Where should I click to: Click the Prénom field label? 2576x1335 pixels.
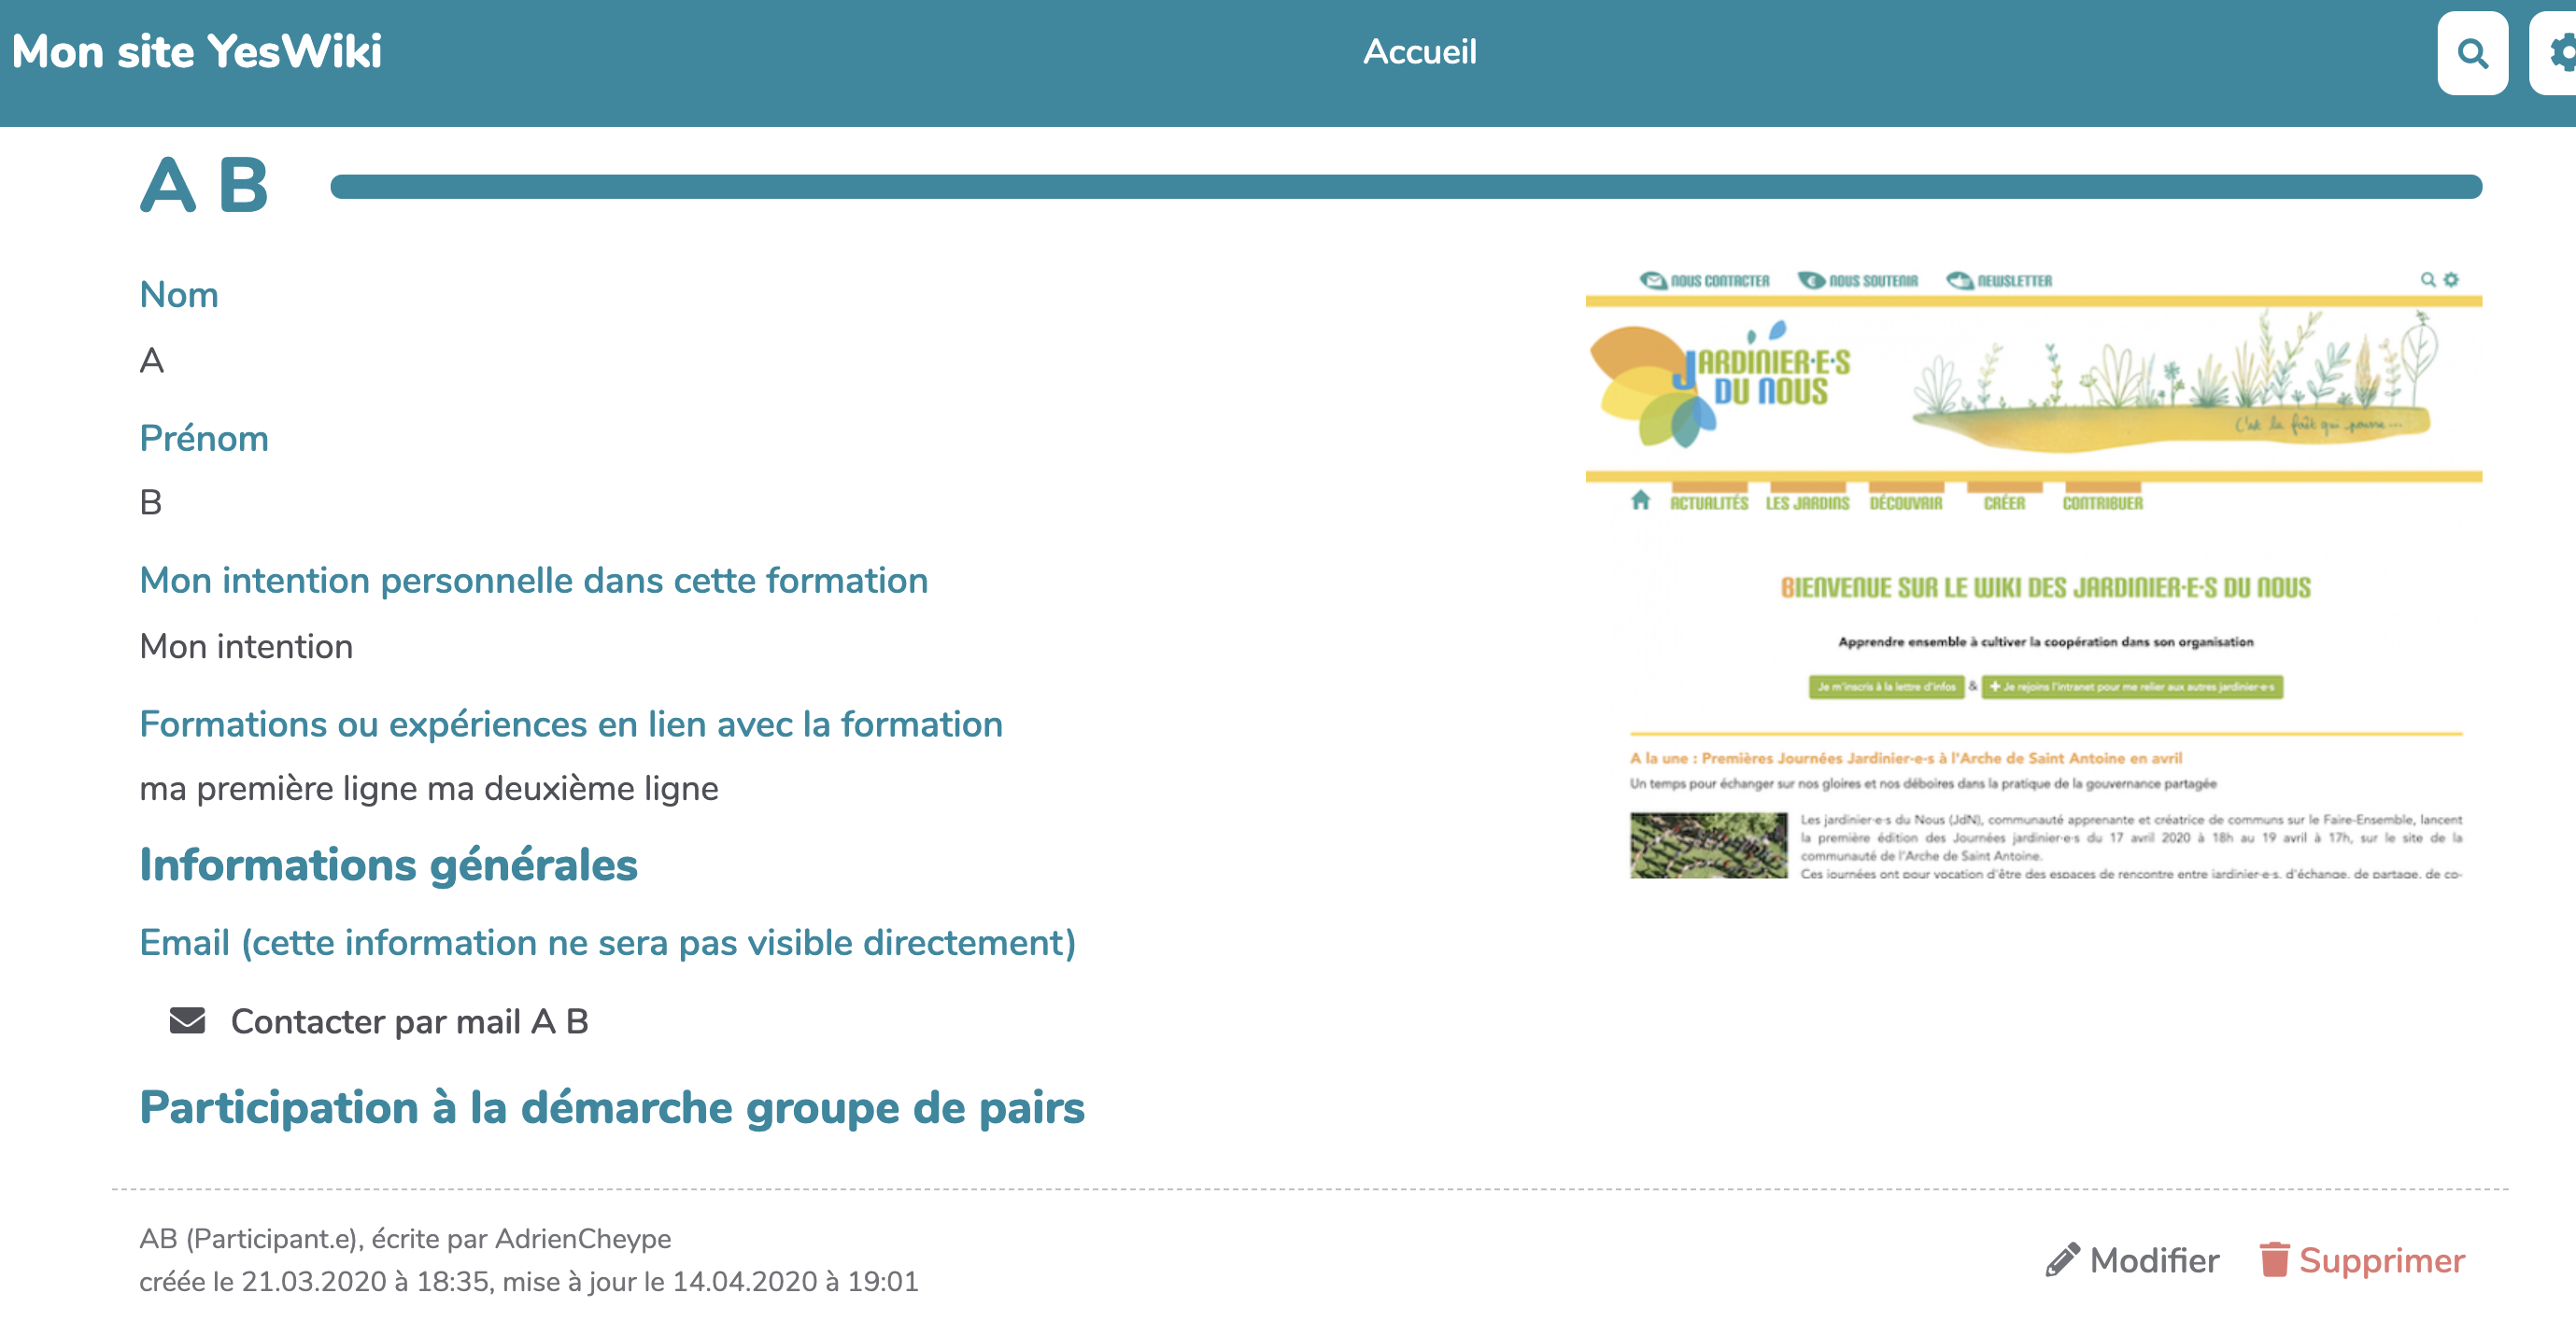pos(204,438)
